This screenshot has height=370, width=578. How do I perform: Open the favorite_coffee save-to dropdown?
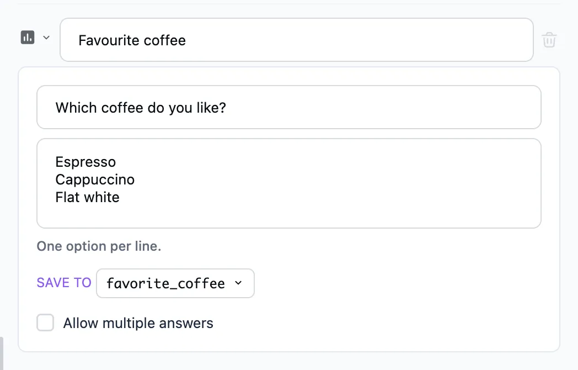point(175,283)
